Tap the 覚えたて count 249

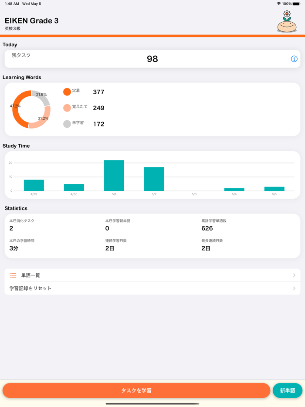[x=98, y=108]
